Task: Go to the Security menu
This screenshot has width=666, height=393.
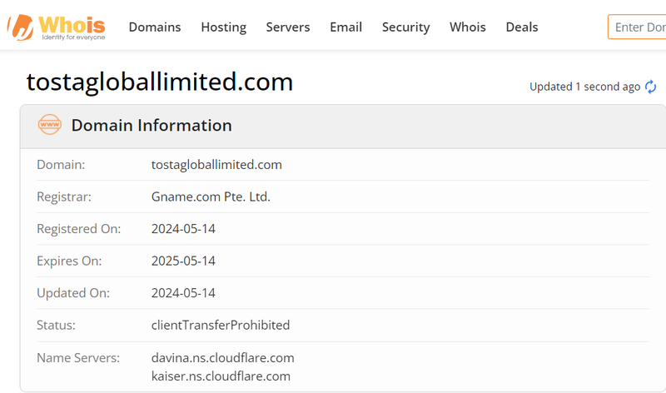Action: (x=405, y=27)
